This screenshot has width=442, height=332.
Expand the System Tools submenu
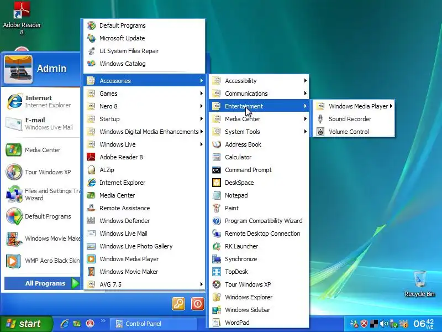point(259,132)
